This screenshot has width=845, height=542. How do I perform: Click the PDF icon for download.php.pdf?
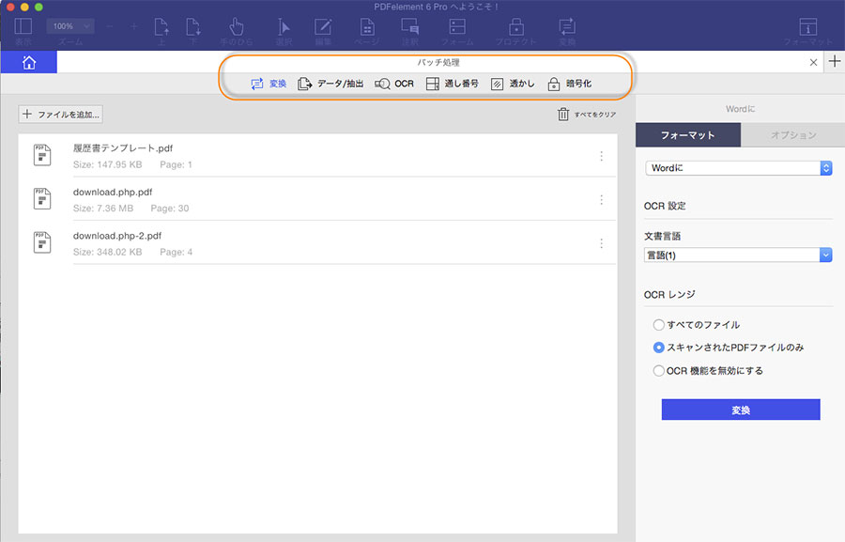[42, 199]
